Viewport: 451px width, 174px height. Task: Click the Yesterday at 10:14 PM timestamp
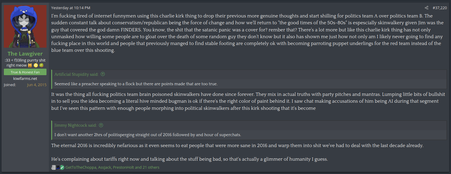click(71, 8)
